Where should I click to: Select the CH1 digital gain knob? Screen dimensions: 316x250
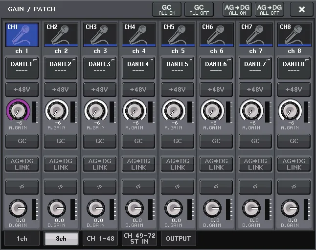click(18, 208)
